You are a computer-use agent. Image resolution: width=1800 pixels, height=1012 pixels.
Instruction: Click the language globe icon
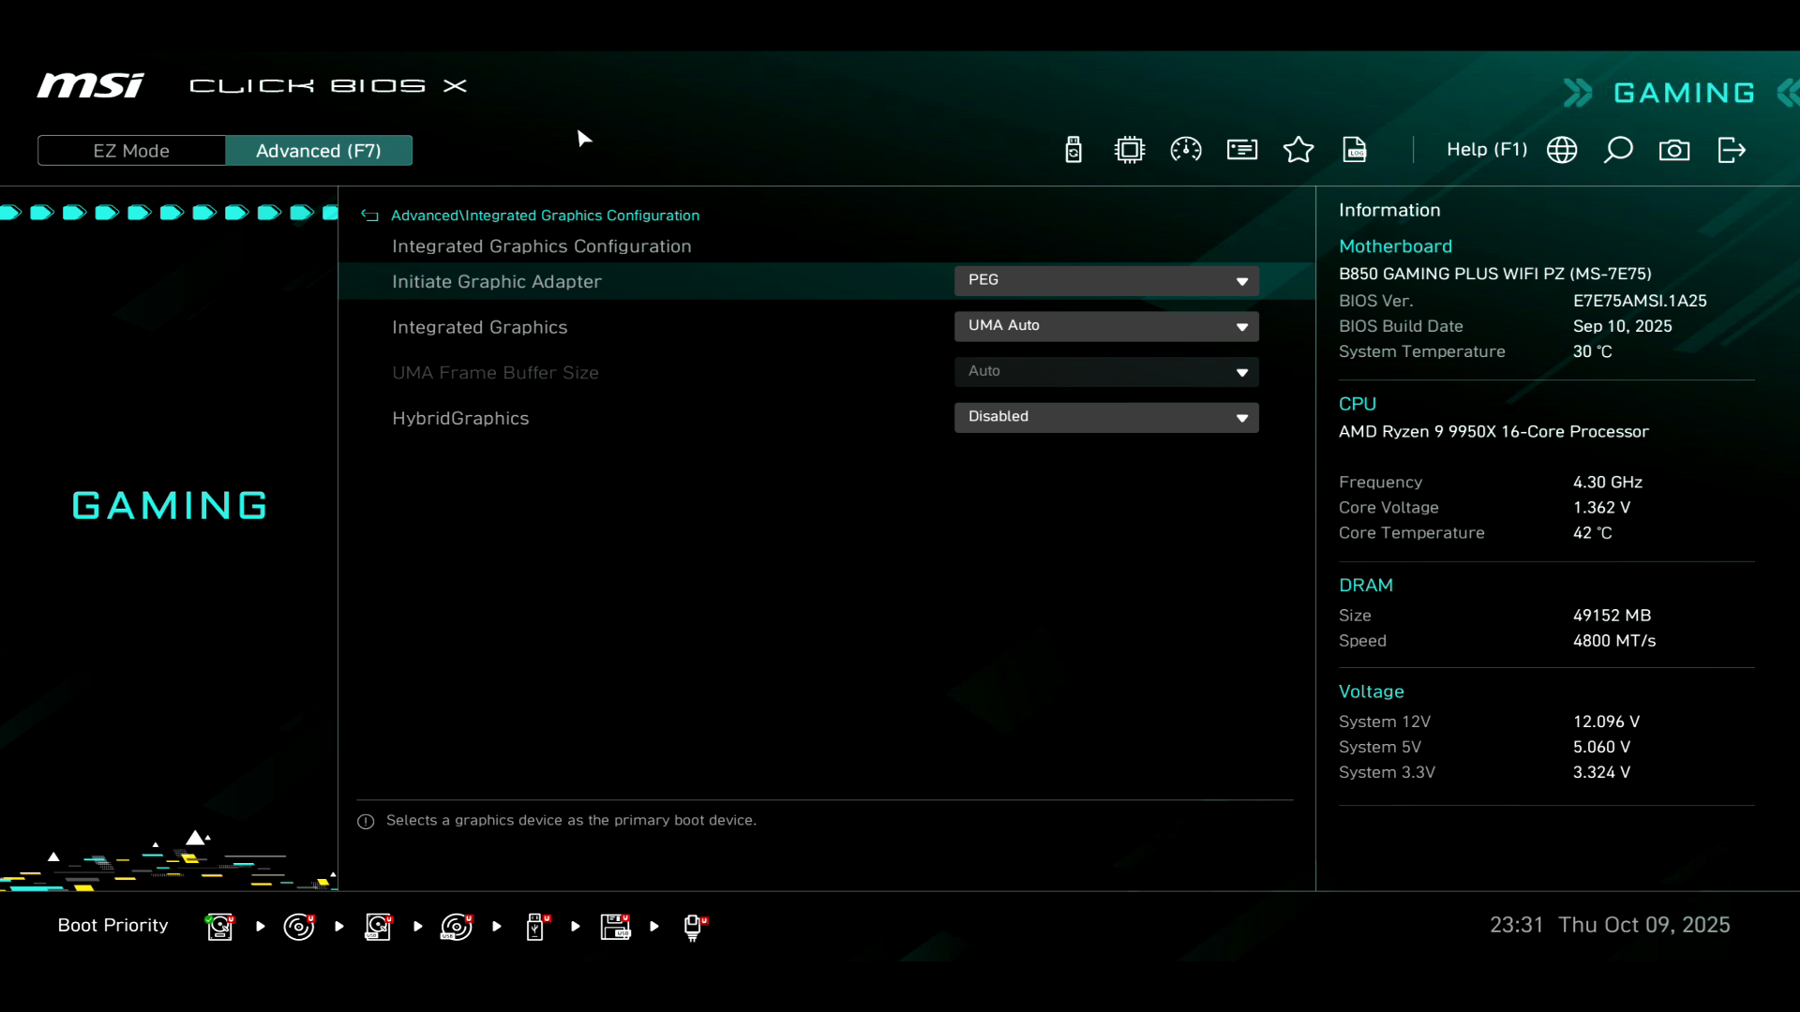click(1562, 150)
